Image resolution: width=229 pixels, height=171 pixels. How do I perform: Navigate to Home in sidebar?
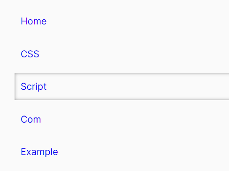pos(34,21)
